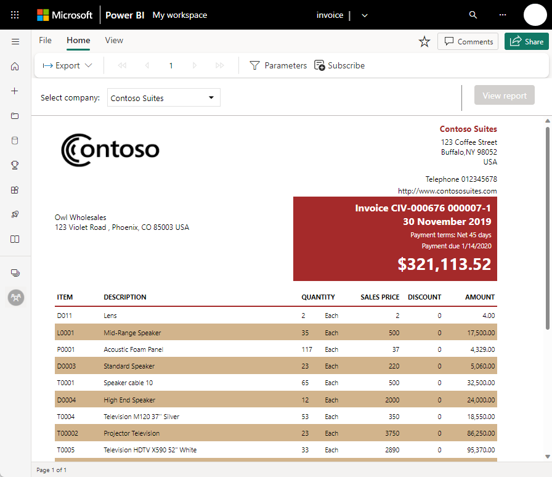
Task: Go to Home in left sidebar
Action: pos(15,66)
